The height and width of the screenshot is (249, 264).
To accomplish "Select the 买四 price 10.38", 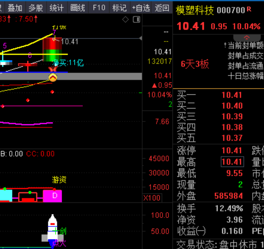I will click(232, 127).
